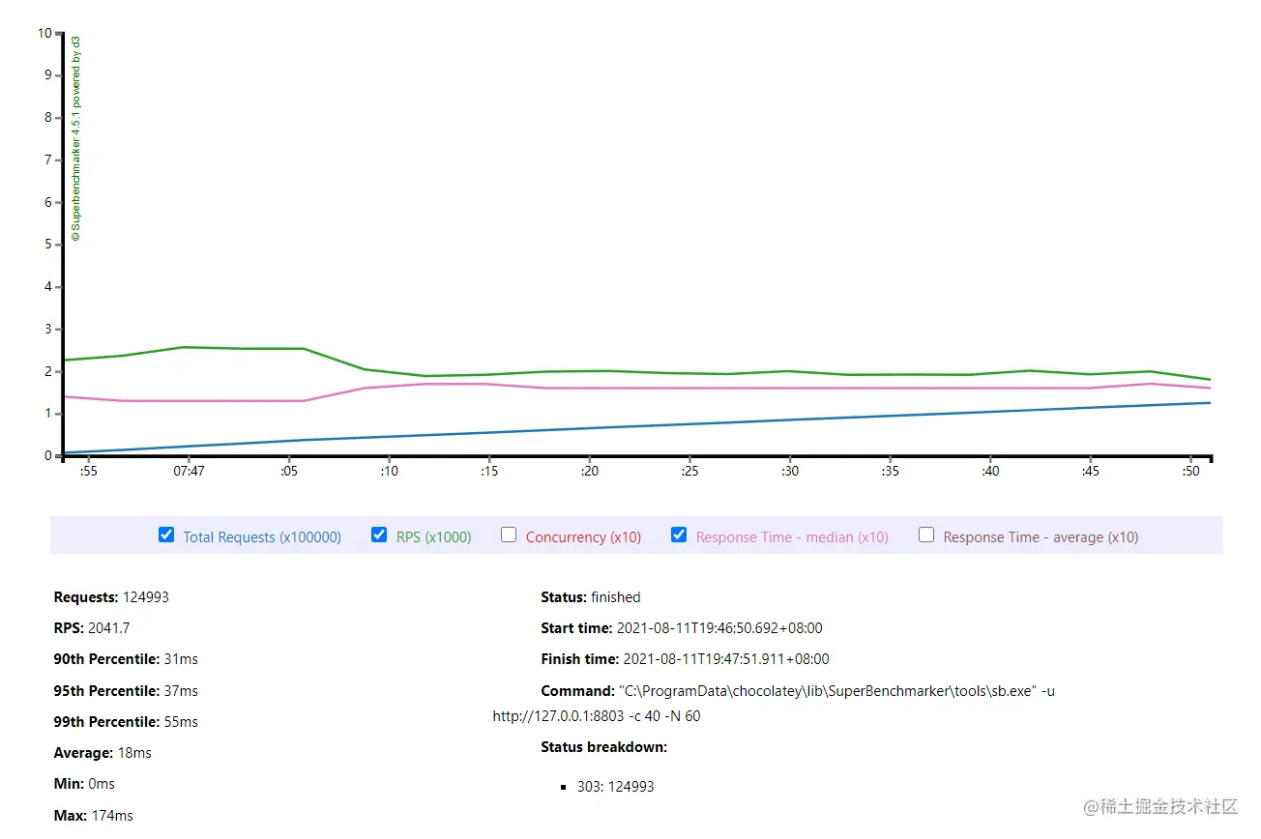Click 'Response Time - median (x10)' legend label
This screenshot has width=1261, height=839.
pyautogui.click(x=792, y=537)
